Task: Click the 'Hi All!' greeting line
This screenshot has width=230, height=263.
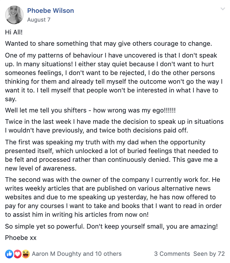Action: pyautogui.click(x=14, y=32)
